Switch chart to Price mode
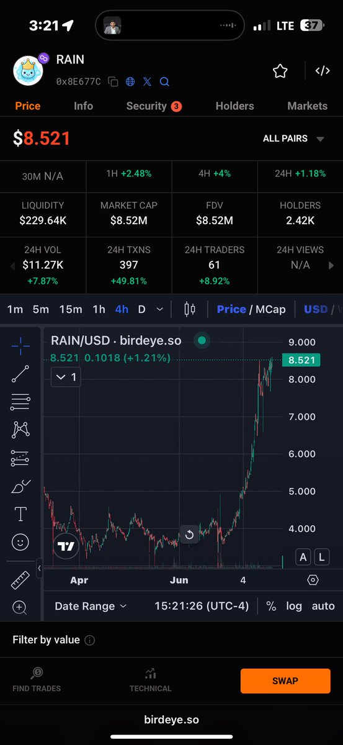 pyautogui.click(x=231, y=309)
